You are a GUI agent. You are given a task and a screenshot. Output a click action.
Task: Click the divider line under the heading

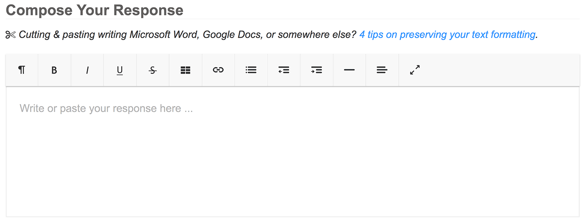(x=292, y=19)
